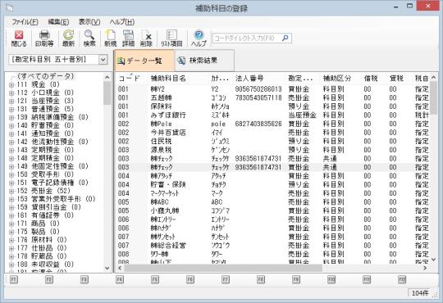Select 159 貸倒引当金 tree item
The image size is (443, 303).
[x=49, y=207]
